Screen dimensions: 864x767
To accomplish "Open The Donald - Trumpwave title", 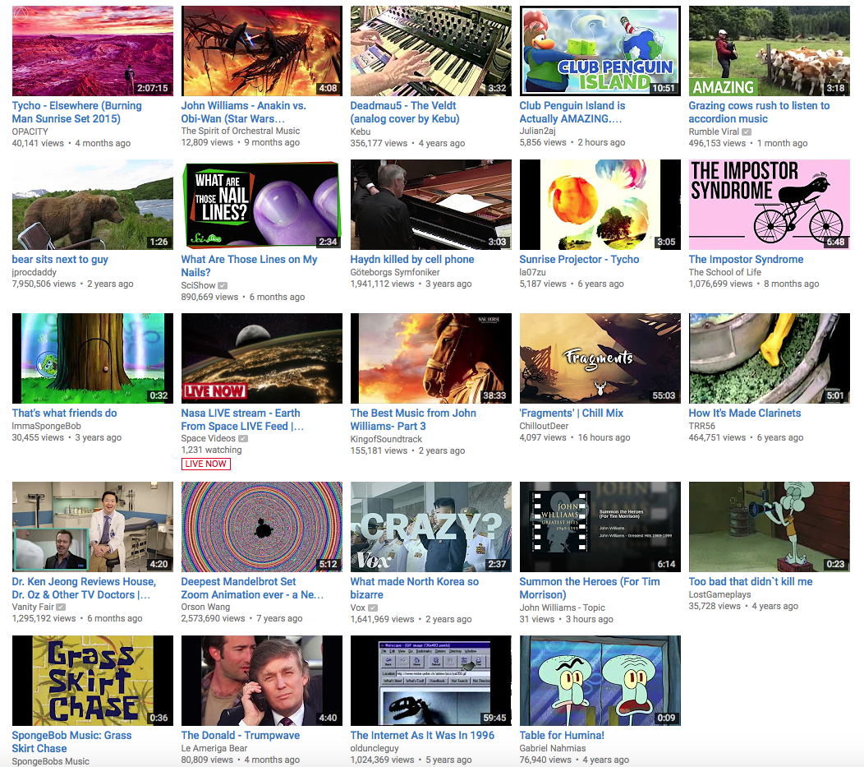I will tap(241, 735).
